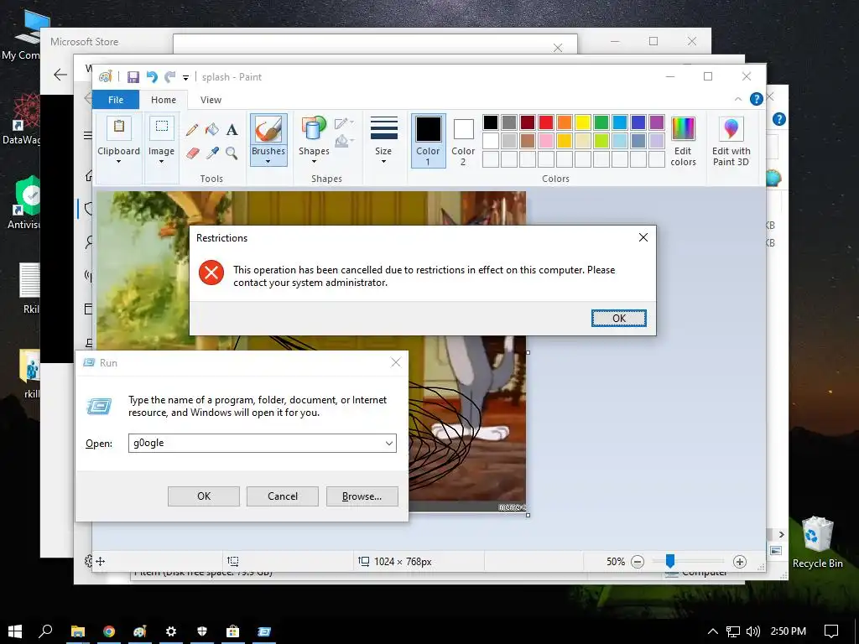Pick the green palette color
The image size is (859, 644).
[601, 122]
